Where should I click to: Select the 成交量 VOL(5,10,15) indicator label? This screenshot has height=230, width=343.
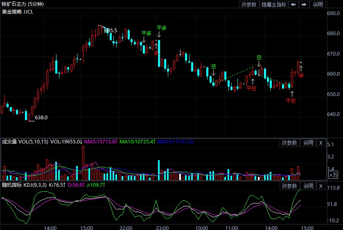coord(25,142)
